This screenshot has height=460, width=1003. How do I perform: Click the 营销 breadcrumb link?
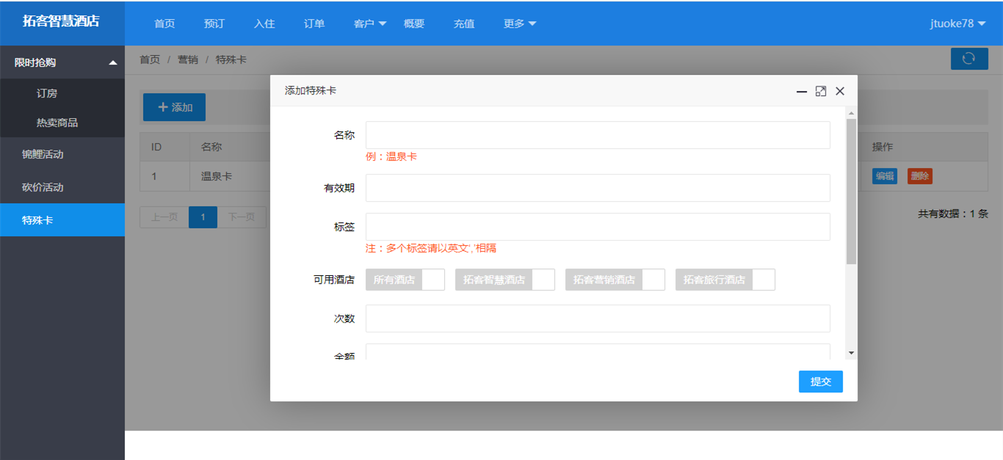(188, 59)
